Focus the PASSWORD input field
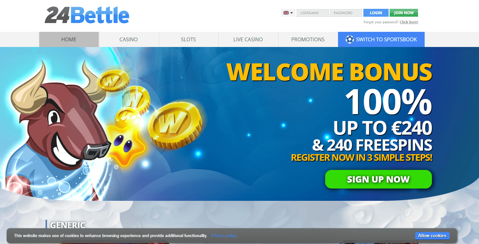This screenshot has width=479, height=244. (346, 13)
